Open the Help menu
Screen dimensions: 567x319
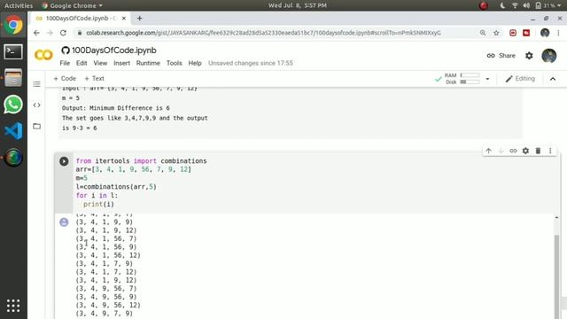tap(195, 63)
